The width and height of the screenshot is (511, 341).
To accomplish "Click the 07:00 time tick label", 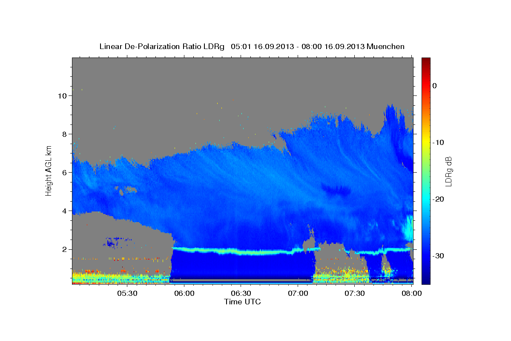I will (x=298, y=293).
